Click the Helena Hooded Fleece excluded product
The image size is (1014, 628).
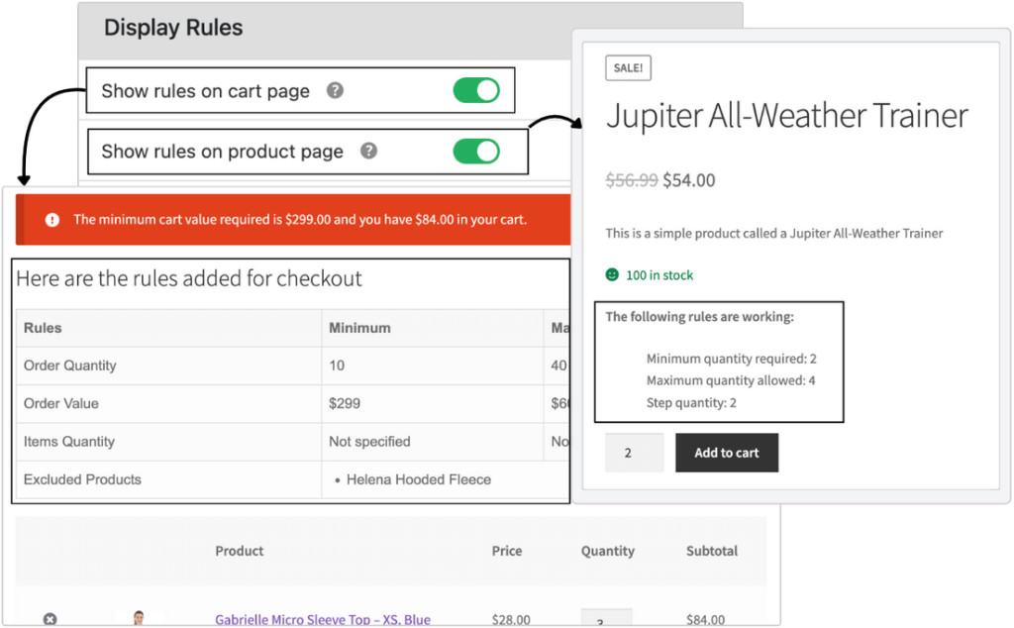419,479
